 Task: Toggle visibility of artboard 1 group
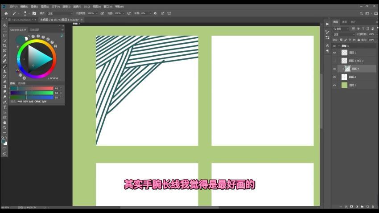[x=334, y=46]
